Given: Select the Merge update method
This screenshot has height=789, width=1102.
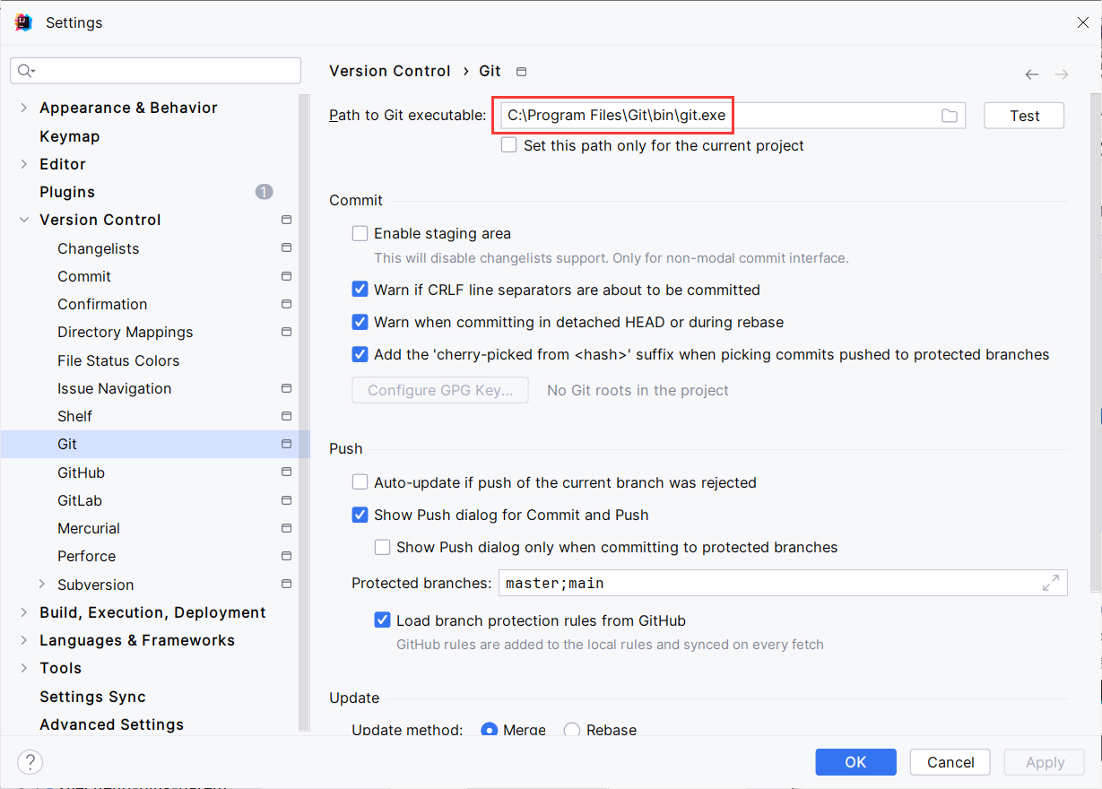Looking at the screenshot, I should (490, 730).
